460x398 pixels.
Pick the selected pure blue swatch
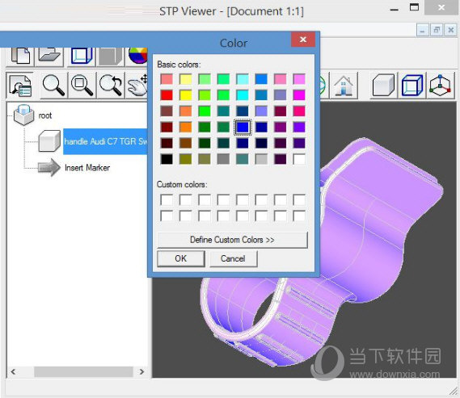tap(243, 128)
